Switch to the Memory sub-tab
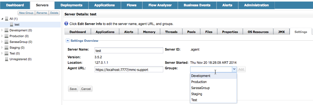Image resolution: width=313 pixels, height=105 pixels. coord(149,32)
